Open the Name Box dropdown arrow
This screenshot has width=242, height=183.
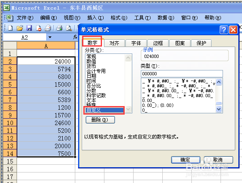pos(50,37)
